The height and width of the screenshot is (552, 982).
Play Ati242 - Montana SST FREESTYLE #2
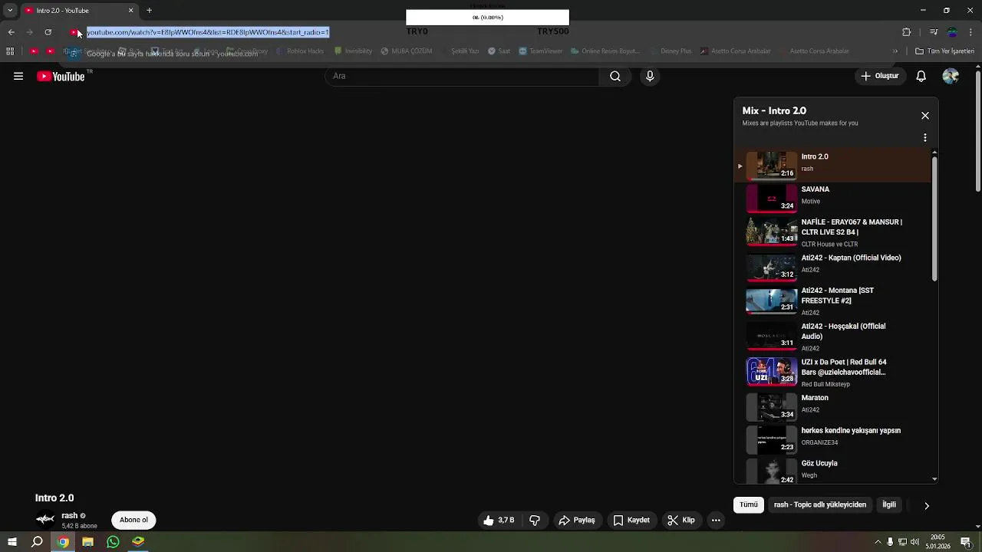(834, 301)
